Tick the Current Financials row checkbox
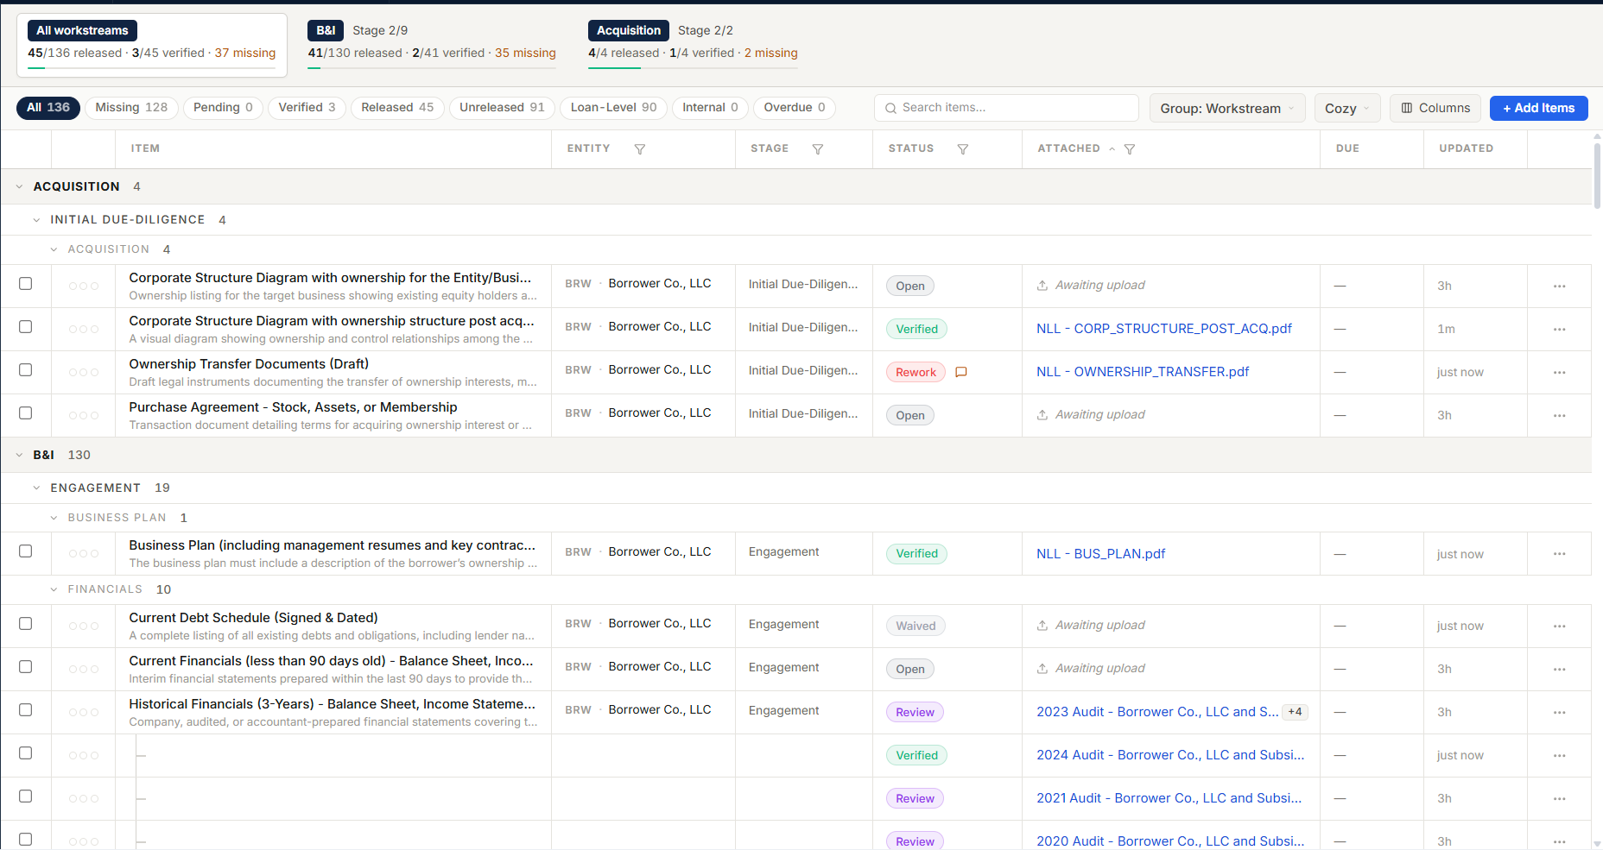 26,667
